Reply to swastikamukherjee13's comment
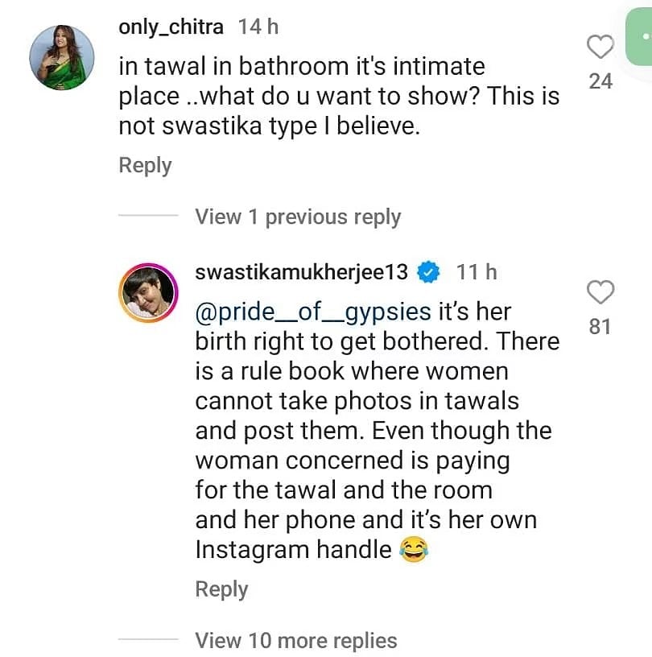 click(x=221, y=589)
